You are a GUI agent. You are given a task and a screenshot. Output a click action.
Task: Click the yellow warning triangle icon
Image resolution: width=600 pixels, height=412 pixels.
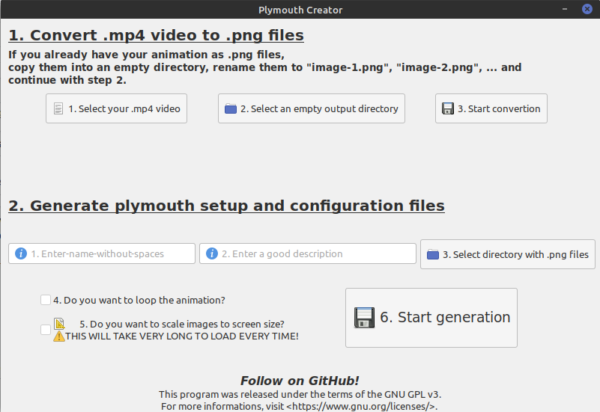(59, 336)
